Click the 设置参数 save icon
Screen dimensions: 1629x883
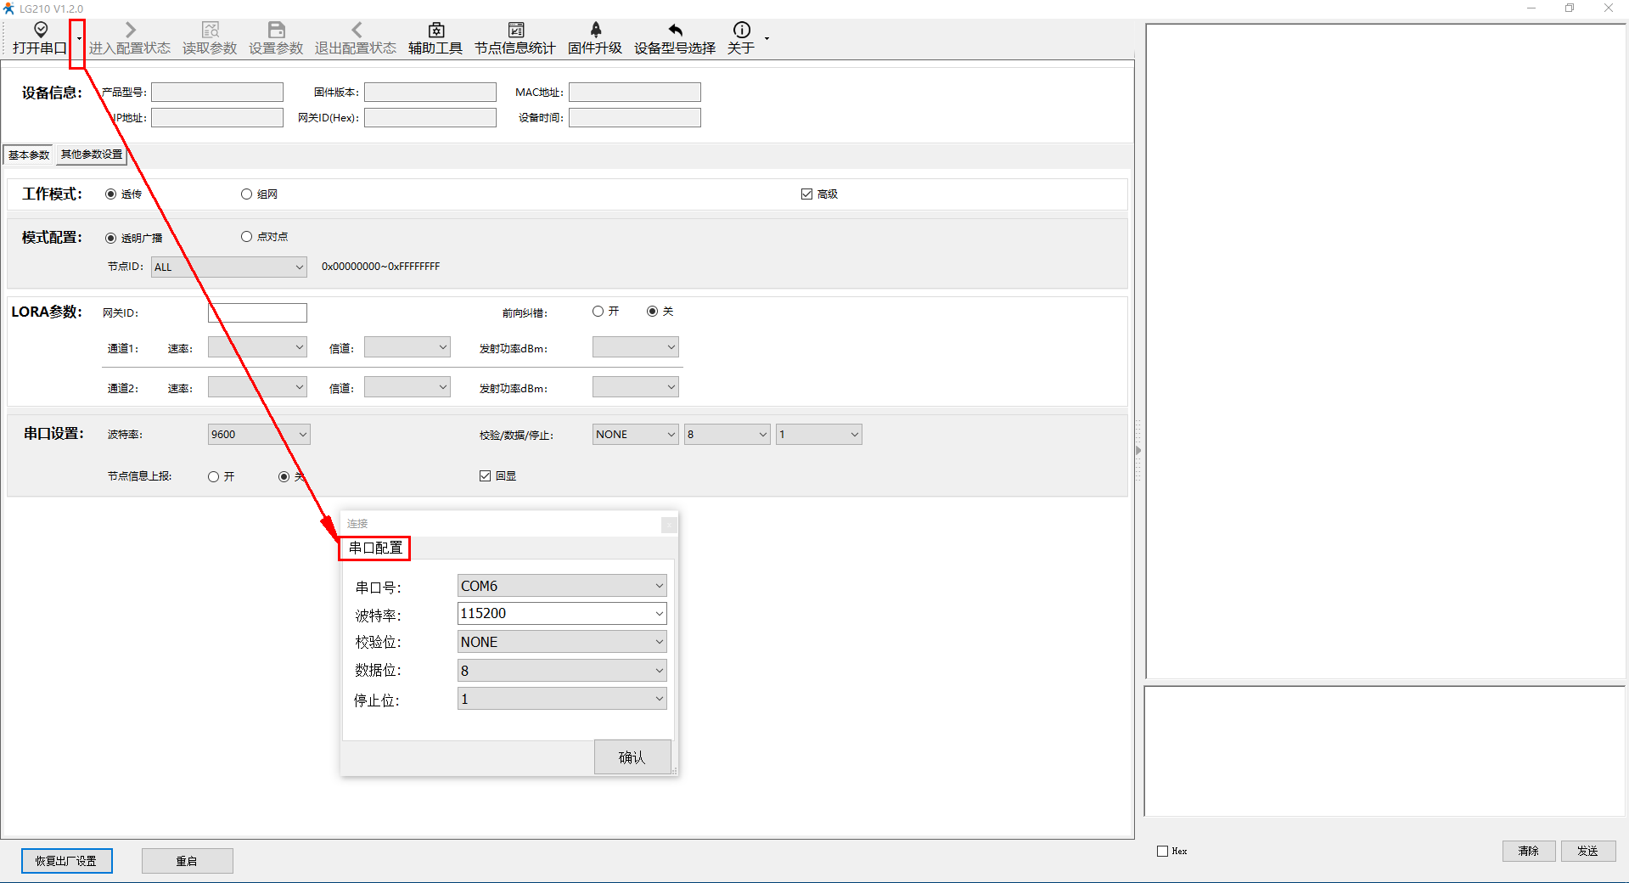pyautogui.click(x=276, y=31)
